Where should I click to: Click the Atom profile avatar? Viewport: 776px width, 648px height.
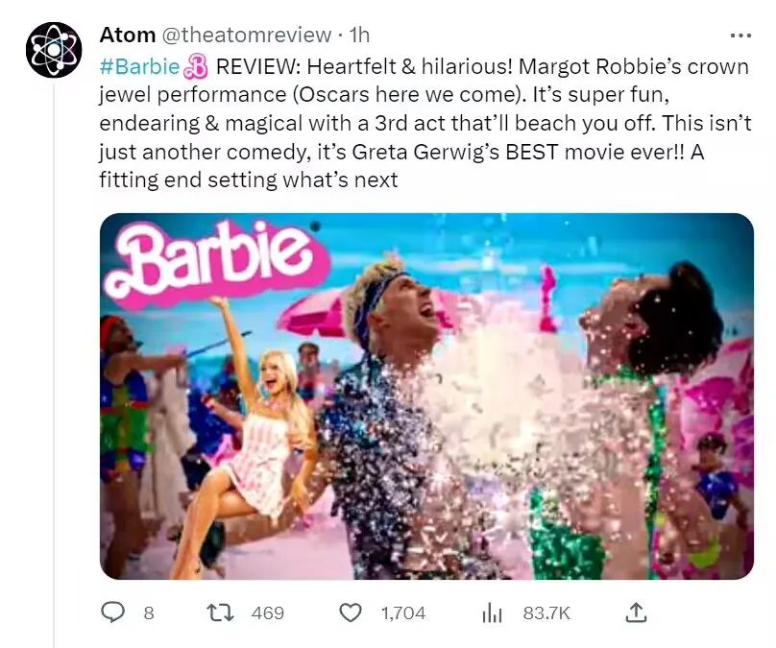point(54,49)
